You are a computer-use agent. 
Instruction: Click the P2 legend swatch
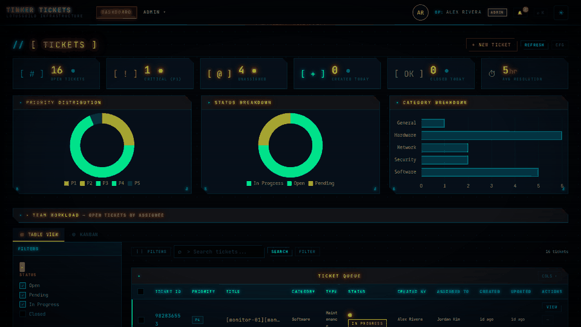tap(82, 183)
